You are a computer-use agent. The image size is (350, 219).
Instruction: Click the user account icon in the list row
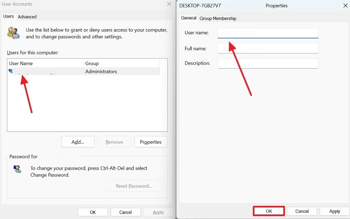tap(10, 71)
